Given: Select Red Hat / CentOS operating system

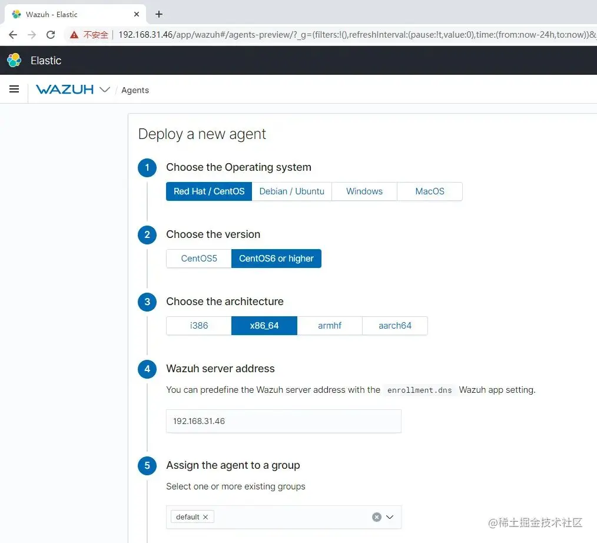Looking at the screenshot, I should pyautogui.click(x=209, y=191).
